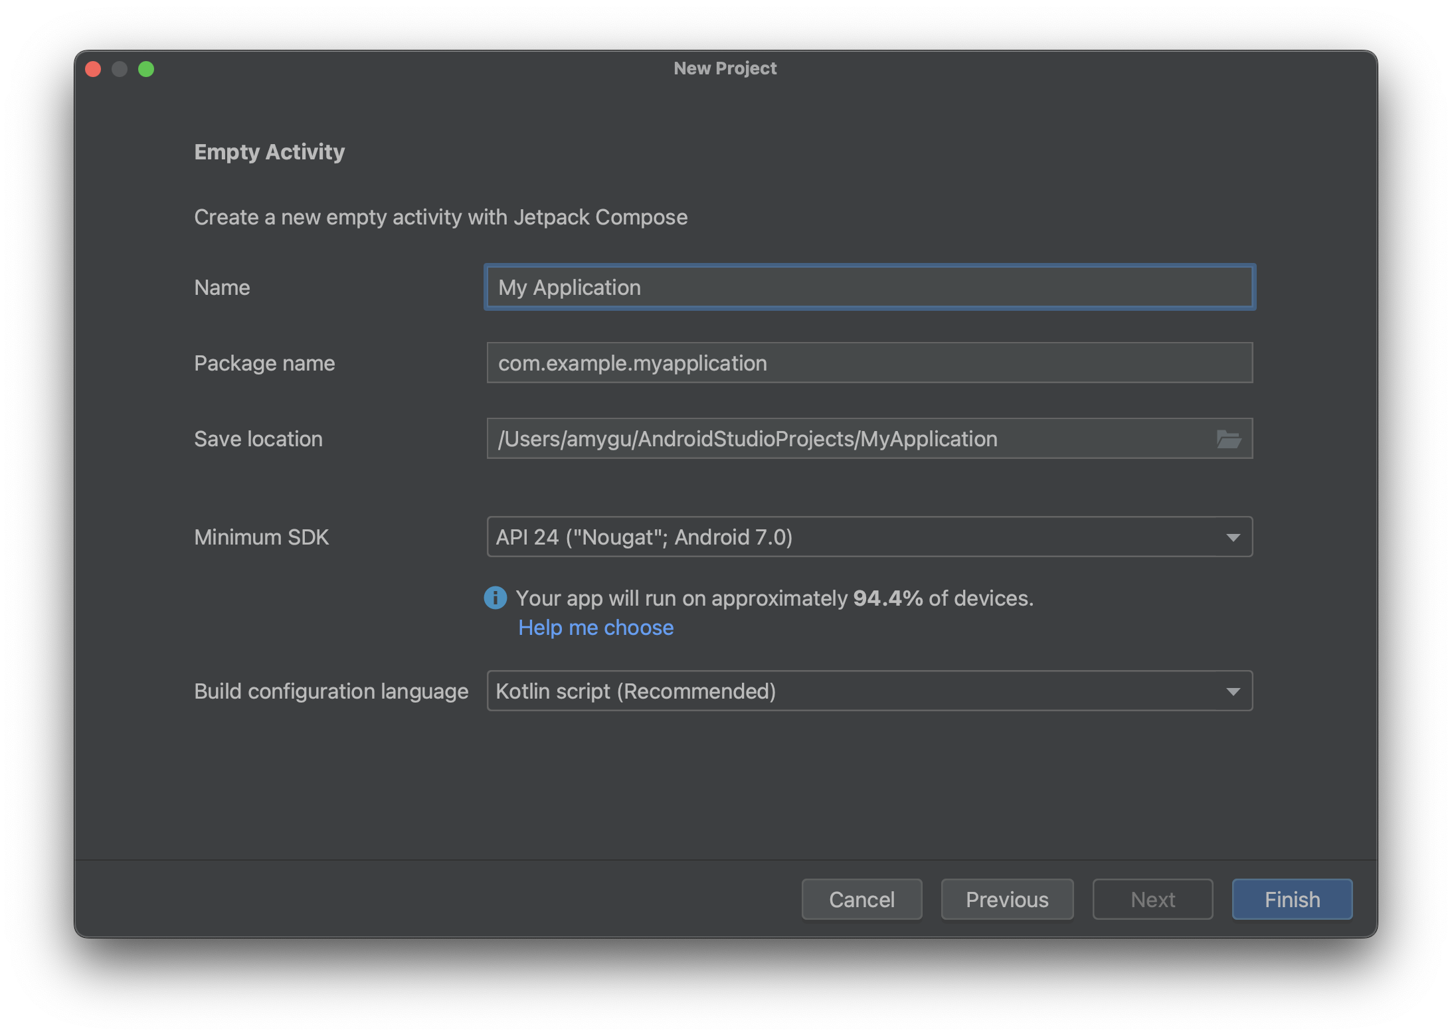The width and height of the screenshot is (1452, 1036).
Task: Click the folder browse icon for save location
Action: click(x=1229, y=437)
